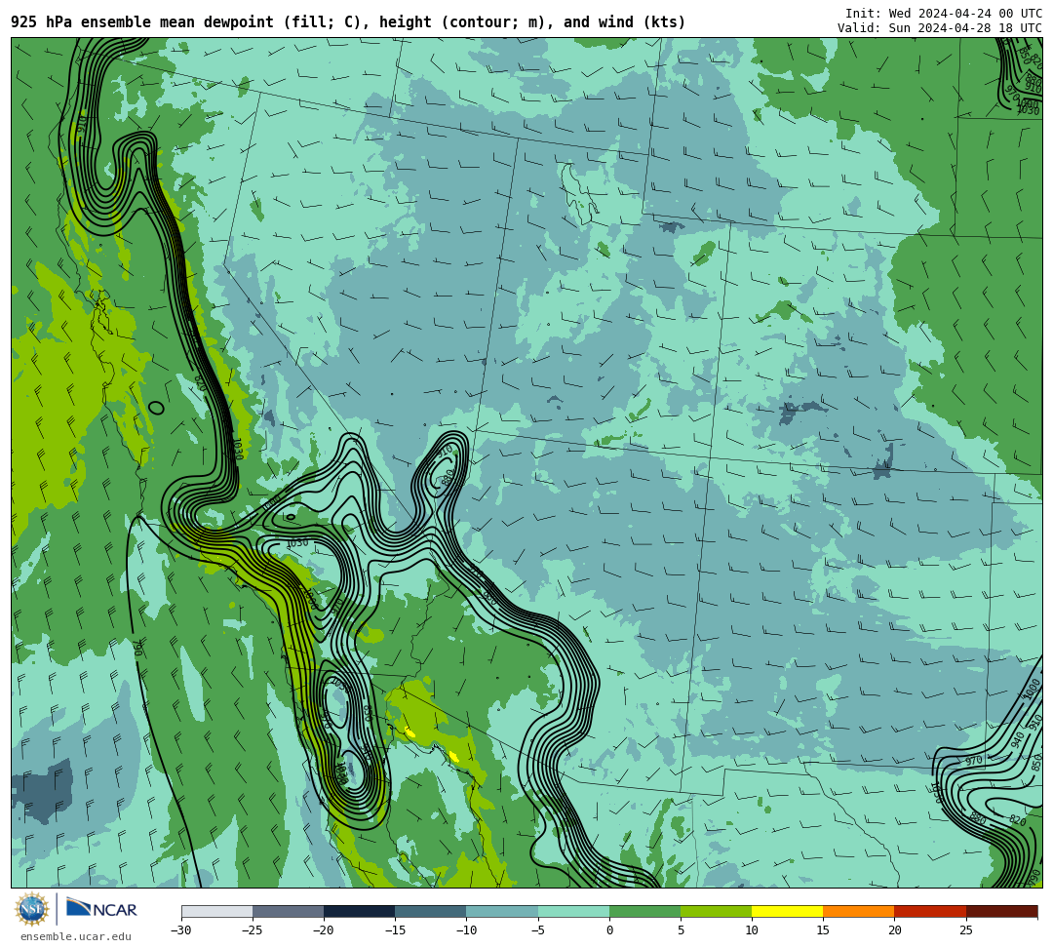Click the Valid time text line
The height and width of the screenshot is (949, 1053).
[x=940, y=28]
